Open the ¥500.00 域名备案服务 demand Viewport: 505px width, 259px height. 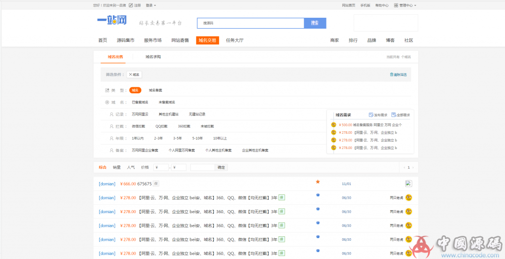370,125
